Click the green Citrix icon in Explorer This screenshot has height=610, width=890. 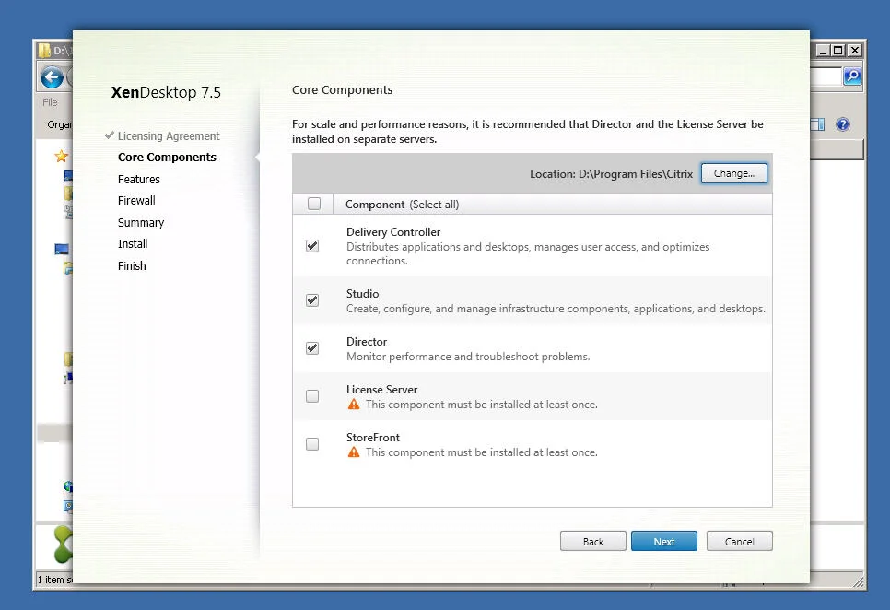pyautogui.click(x=63, y=544)
